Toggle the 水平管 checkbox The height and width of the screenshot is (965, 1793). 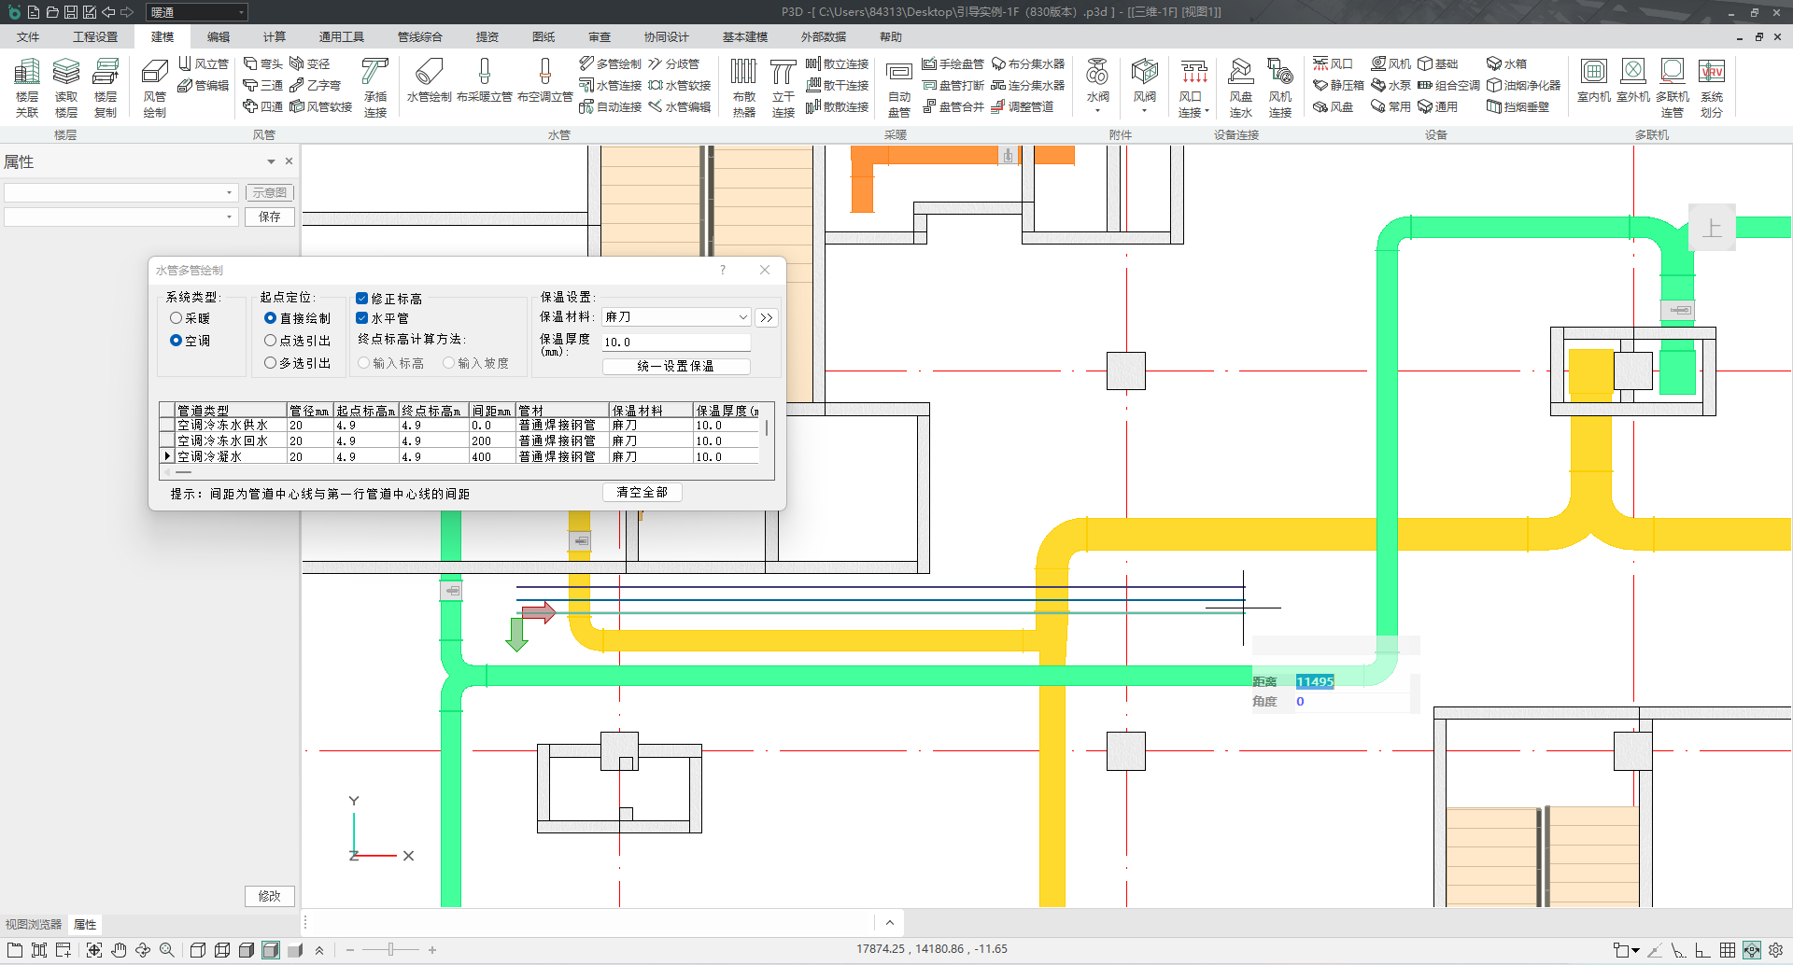361,318
